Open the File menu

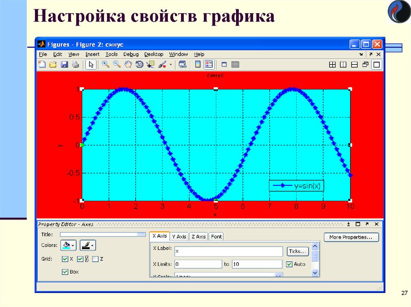[43, 54]
